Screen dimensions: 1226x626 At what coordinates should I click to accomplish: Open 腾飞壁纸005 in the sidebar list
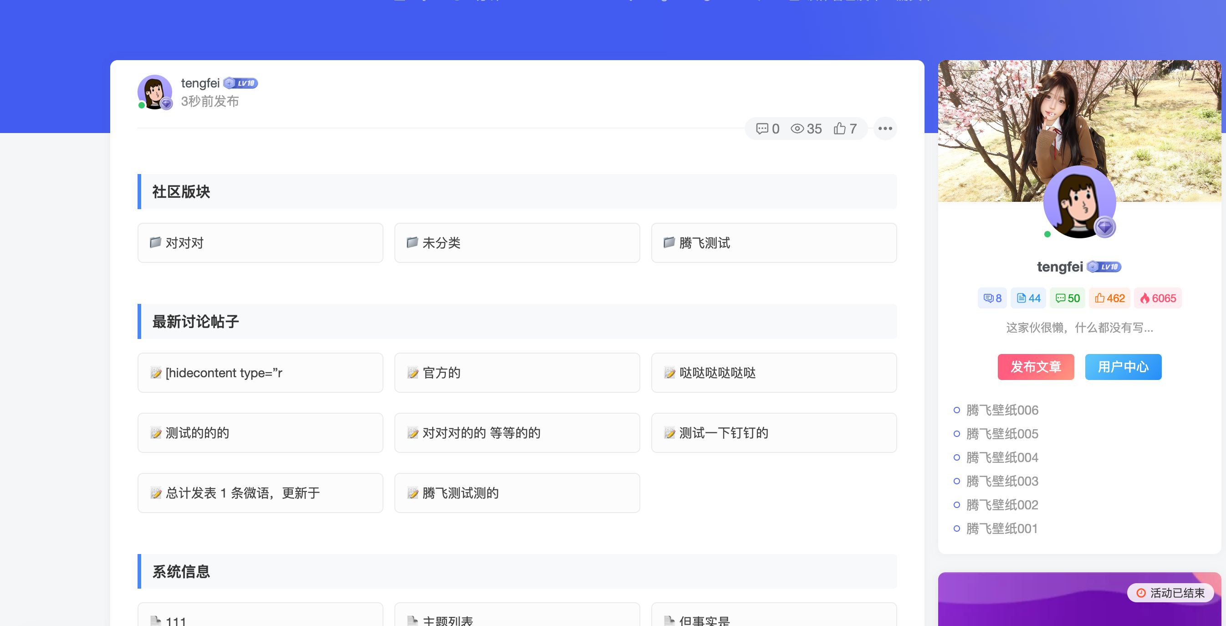coord(1002,434)
